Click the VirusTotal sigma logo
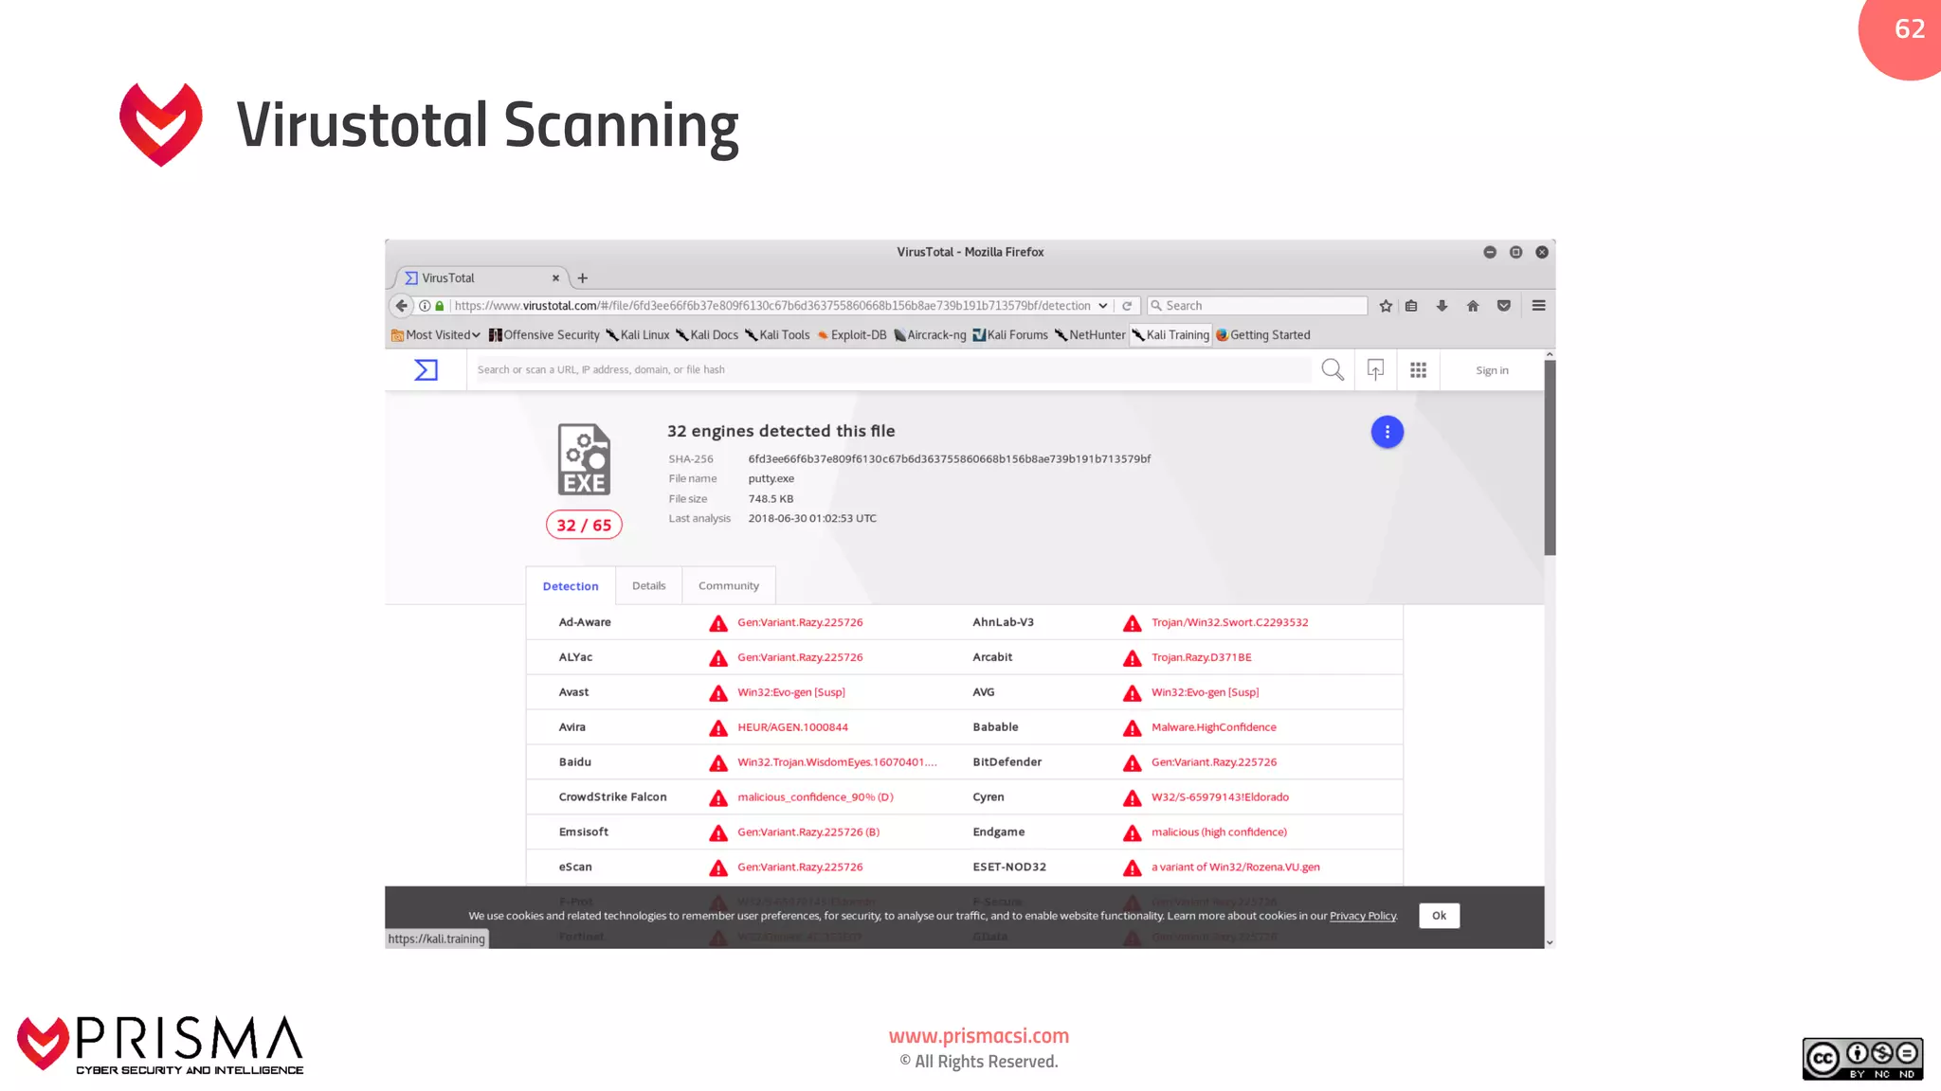Image resolution: width=1941 pixels, height=1091 pixels. [x=426, y=370]
